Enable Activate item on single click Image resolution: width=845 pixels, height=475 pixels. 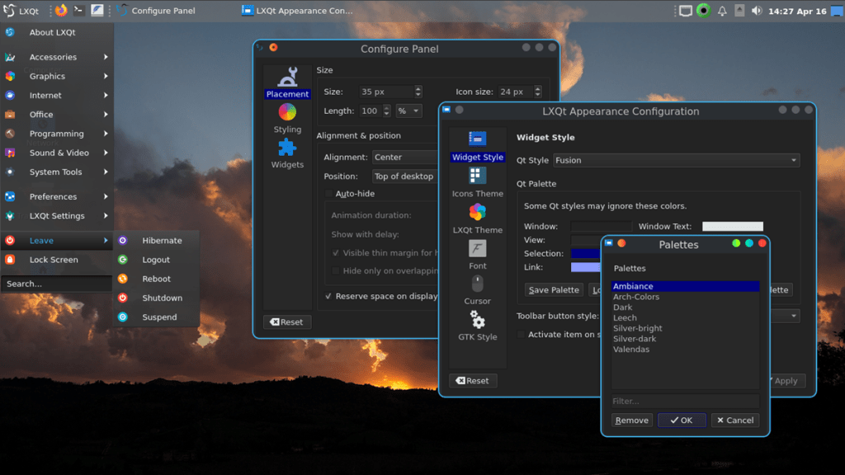pos(521,335)
